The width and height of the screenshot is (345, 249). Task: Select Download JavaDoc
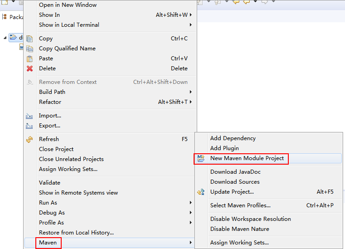[269, 172]
